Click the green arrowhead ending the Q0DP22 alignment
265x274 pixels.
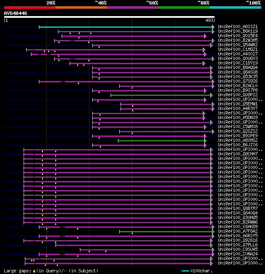pos(212,95)
